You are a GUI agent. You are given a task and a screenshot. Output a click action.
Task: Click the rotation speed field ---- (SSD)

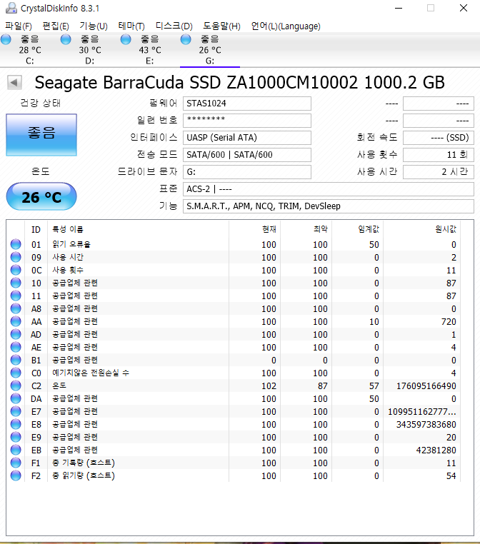click(439, 137)
